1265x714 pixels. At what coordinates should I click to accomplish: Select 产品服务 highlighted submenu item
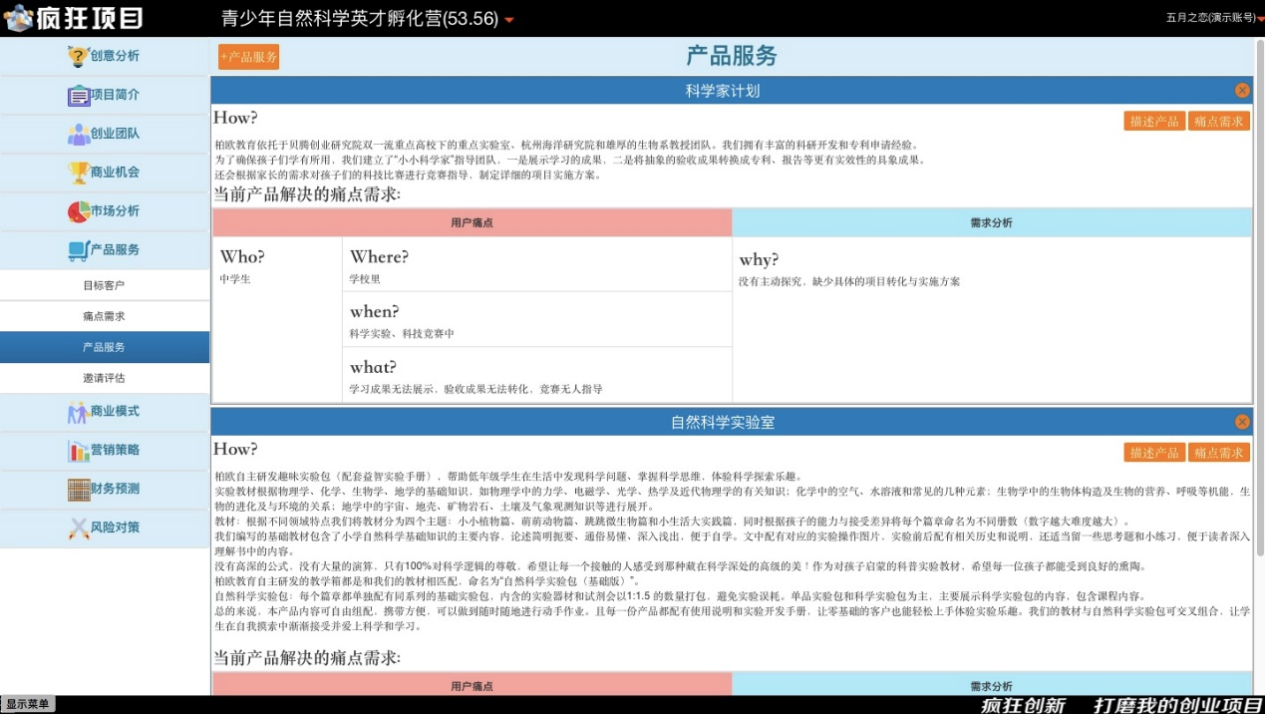[x=105, y=347]
